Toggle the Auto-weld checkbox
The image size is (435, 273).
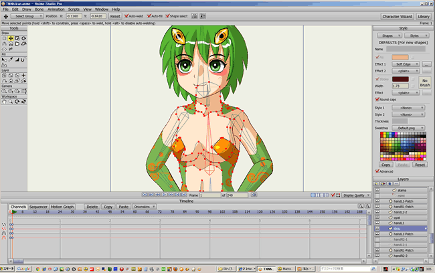point(126,16)
